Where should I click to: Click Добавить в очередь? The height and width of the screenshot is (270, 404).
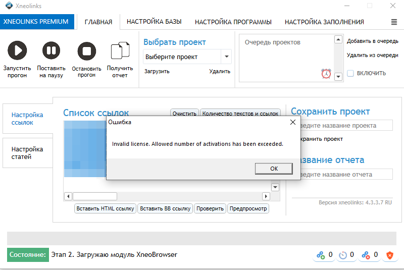point(373,41)
